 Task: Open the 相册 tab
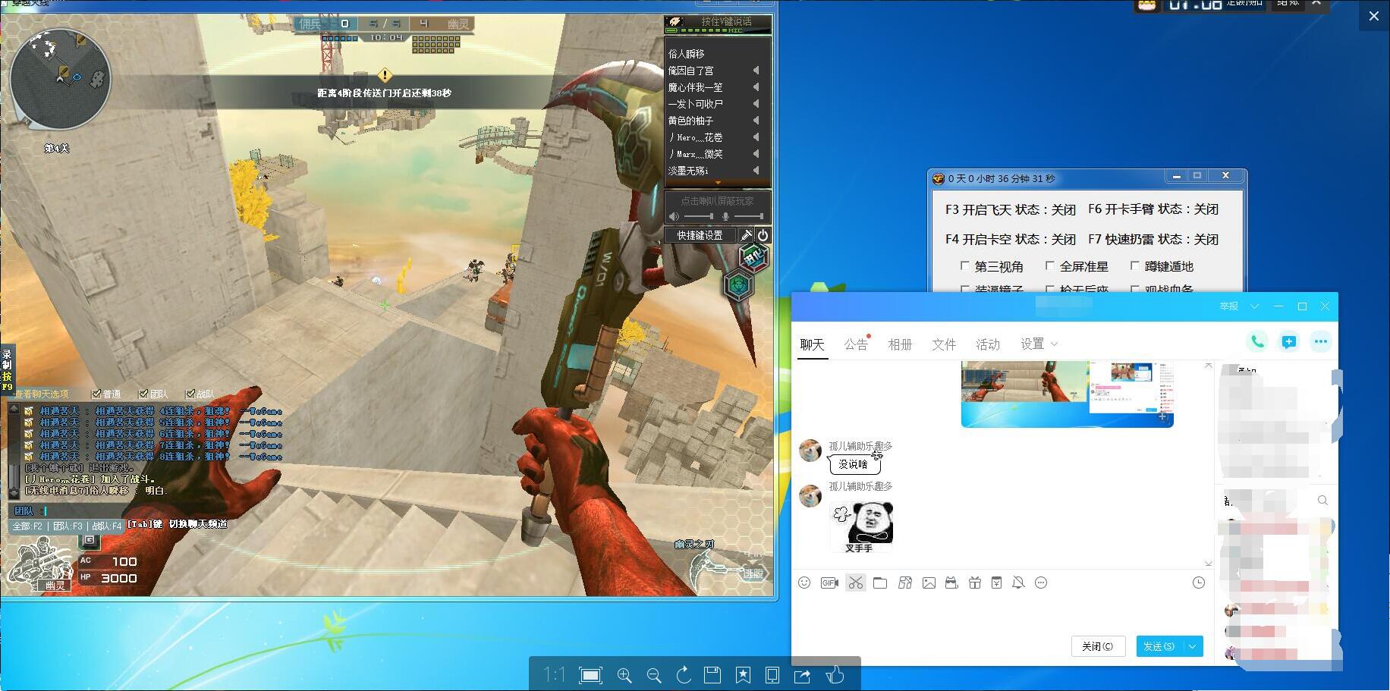(x=900, y=344)
